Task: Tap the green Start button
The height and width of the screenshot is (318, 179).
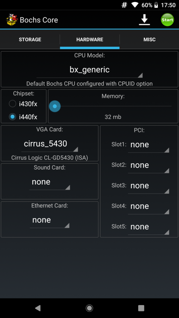Action: [x=168, y=20]
